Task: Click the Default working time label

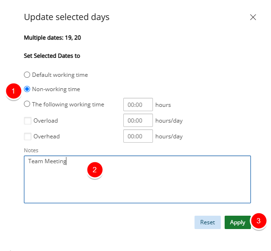Action: (60, 75)
